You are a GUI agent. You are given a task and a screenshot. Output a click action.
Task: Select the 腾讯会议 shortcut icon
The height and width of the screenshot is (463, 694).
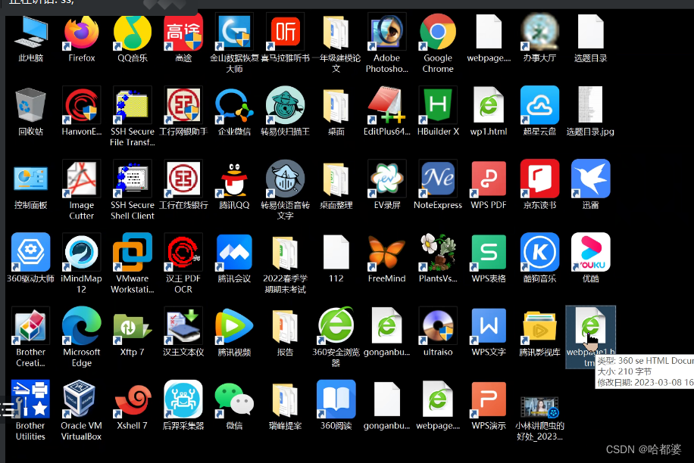pos(234,252)
